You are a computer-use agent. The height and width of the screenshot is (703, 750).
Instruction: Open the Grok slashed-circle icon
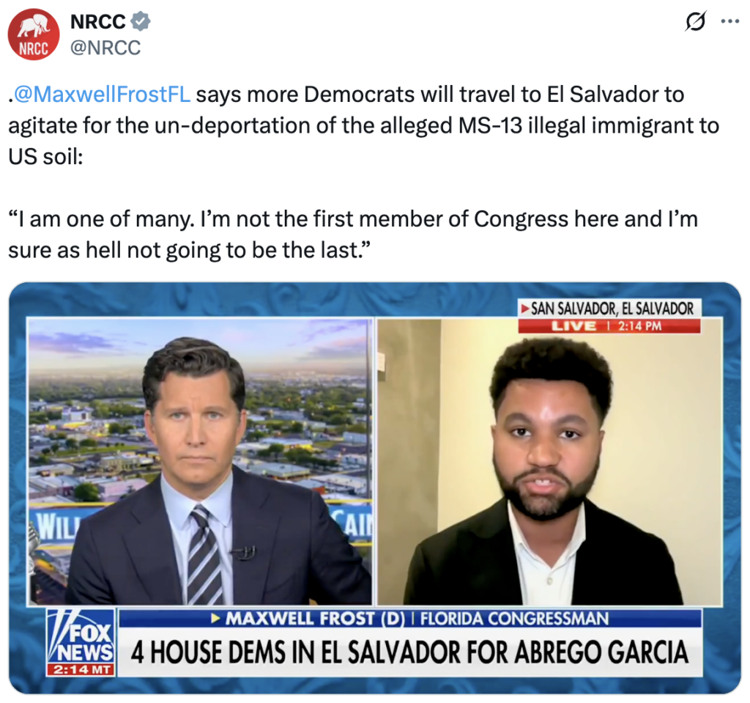pos(695,21)
